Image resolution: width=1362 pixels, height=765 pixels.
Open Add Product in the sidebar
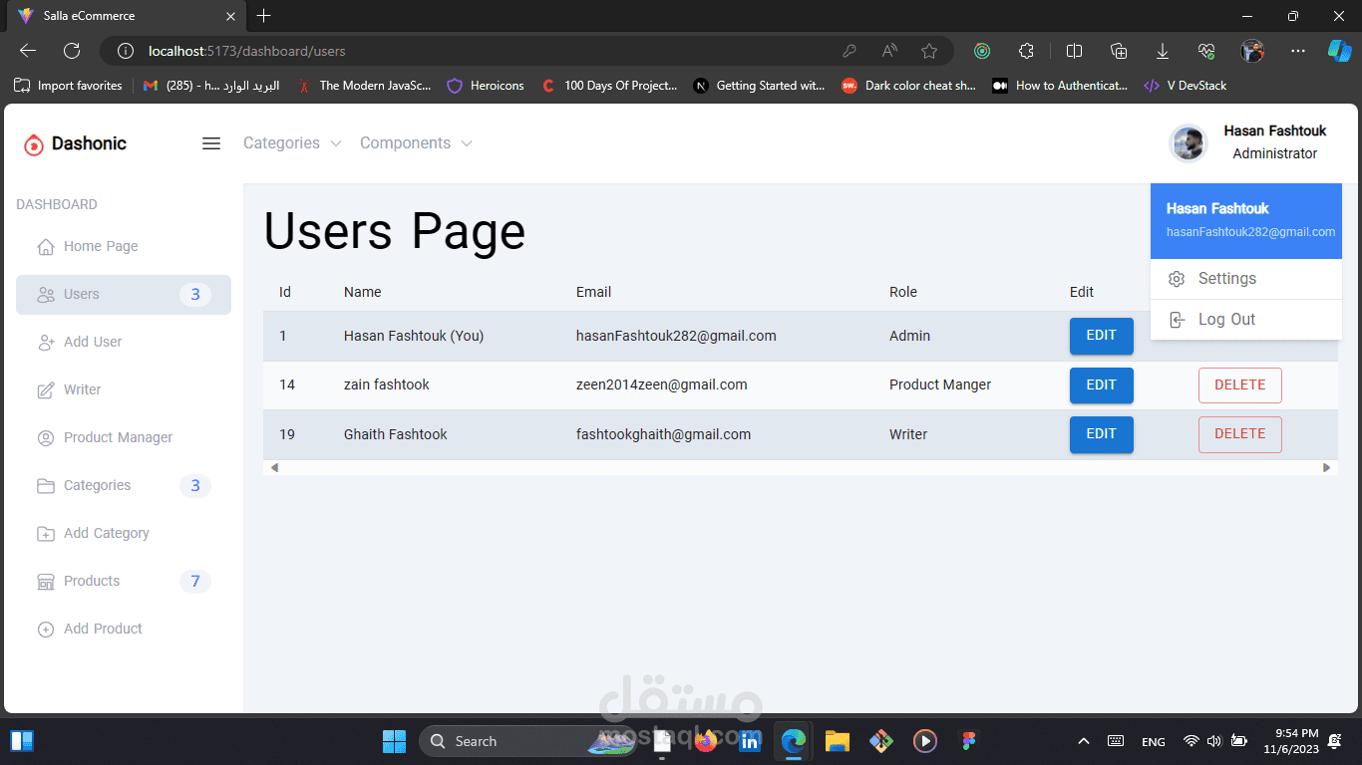coord(103,630)
